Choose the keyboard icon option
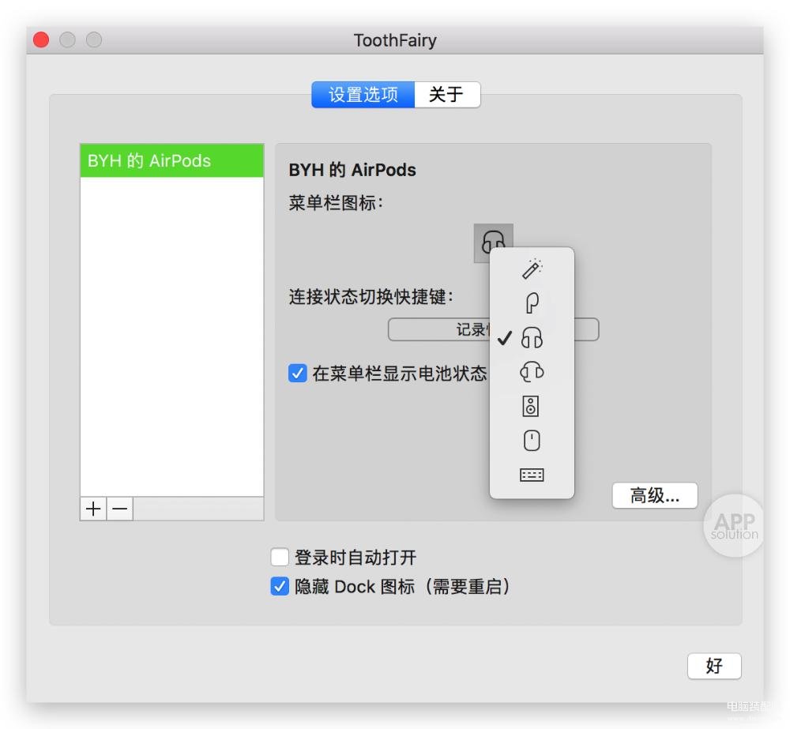Viewport: 790px width, 729px height. [x=532, y=475]
